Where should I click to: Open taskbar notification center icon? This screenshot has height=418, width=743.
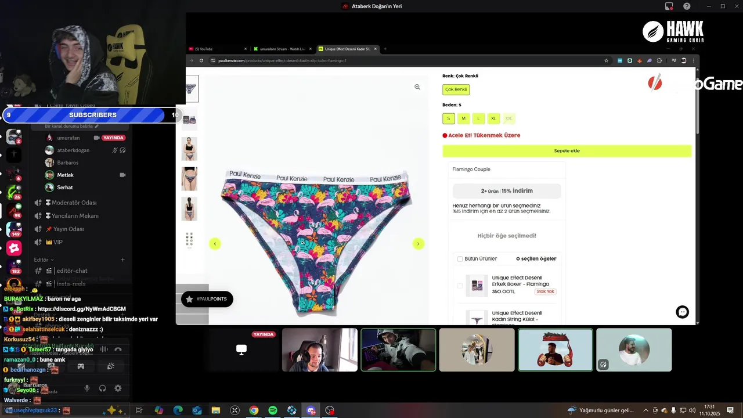pos(730,410)
